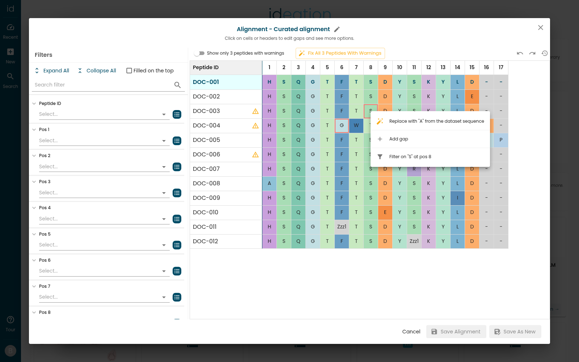579x362 pixels.
Task: Click the pencil icon to rename the alignment
Action: click(337, 29)
